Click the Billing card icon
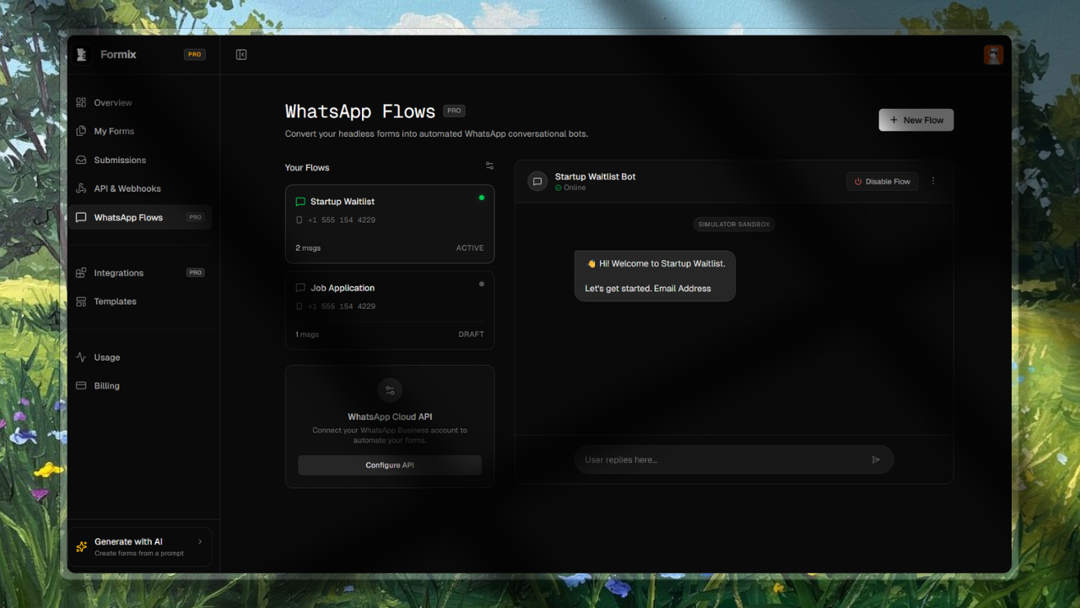 click(x=81, y=386)
